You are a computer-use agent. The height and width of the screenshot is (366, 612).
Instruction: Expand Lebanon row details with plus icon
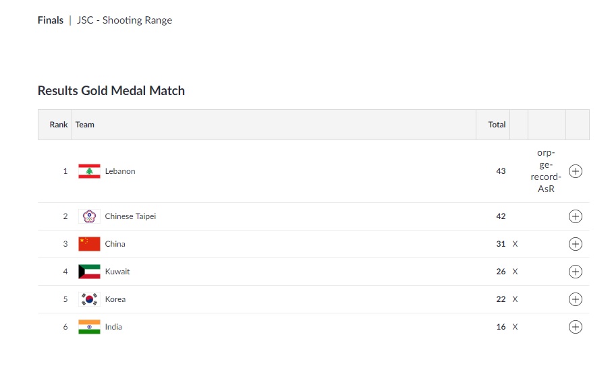(x=576, y=171)
